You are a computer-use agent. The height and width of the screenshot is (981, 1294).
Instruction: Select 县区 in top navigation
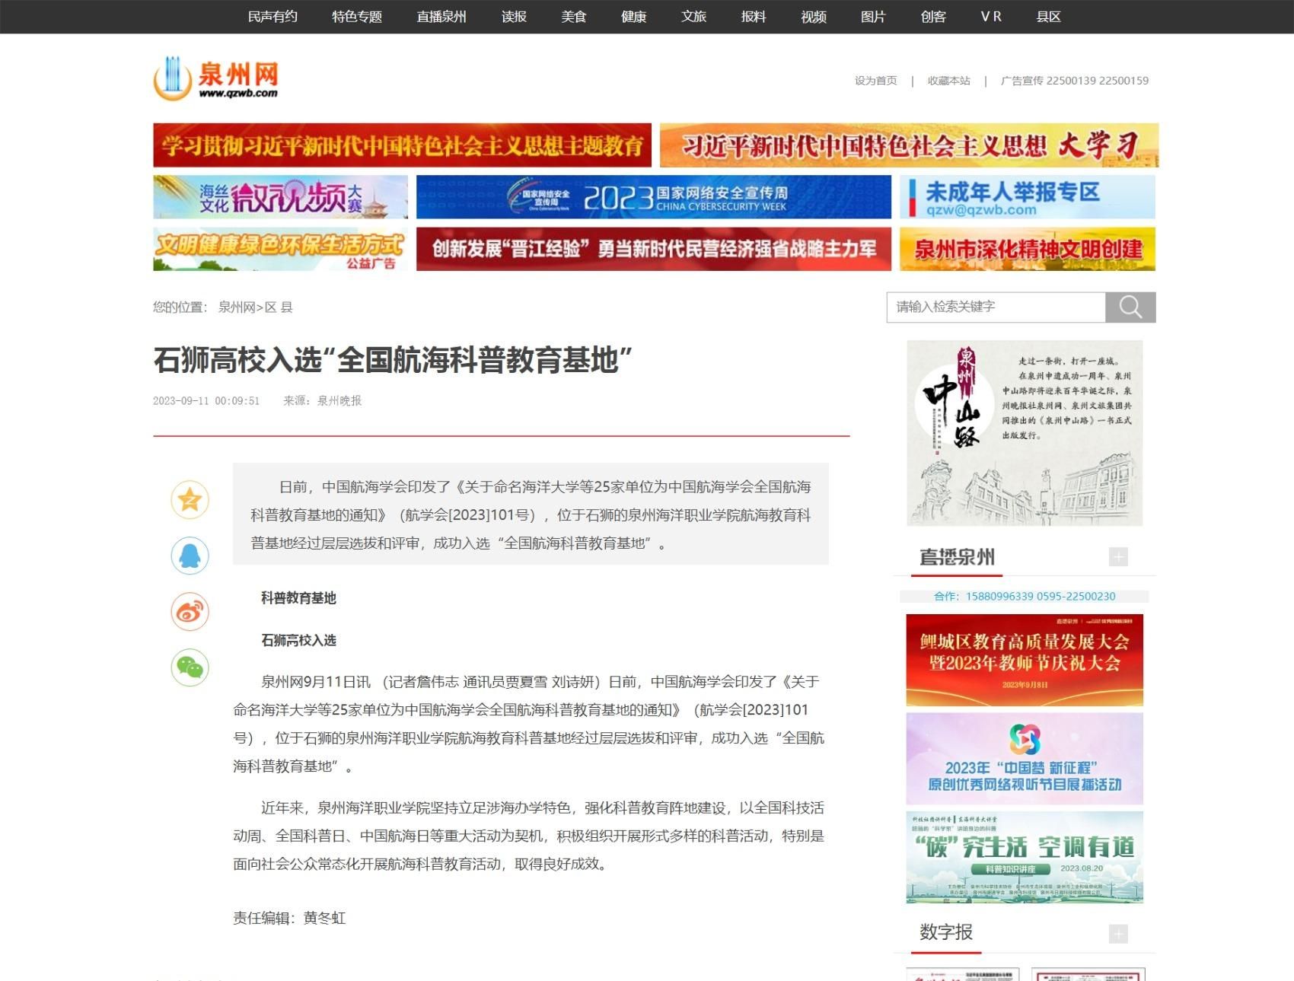click(1048, 17)
